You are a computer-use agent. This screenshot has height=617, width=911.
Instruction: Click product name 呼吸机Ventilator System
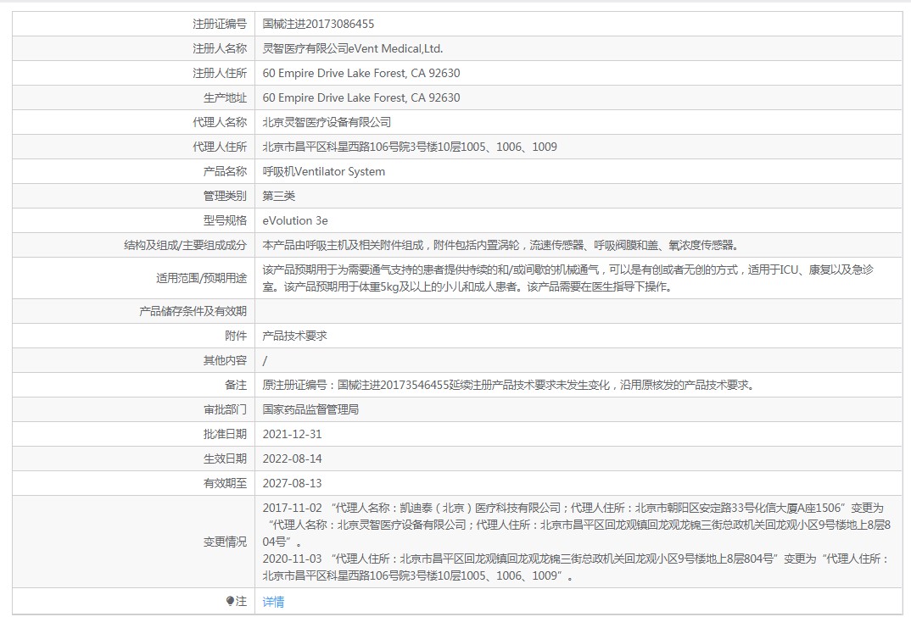point(324,171)
